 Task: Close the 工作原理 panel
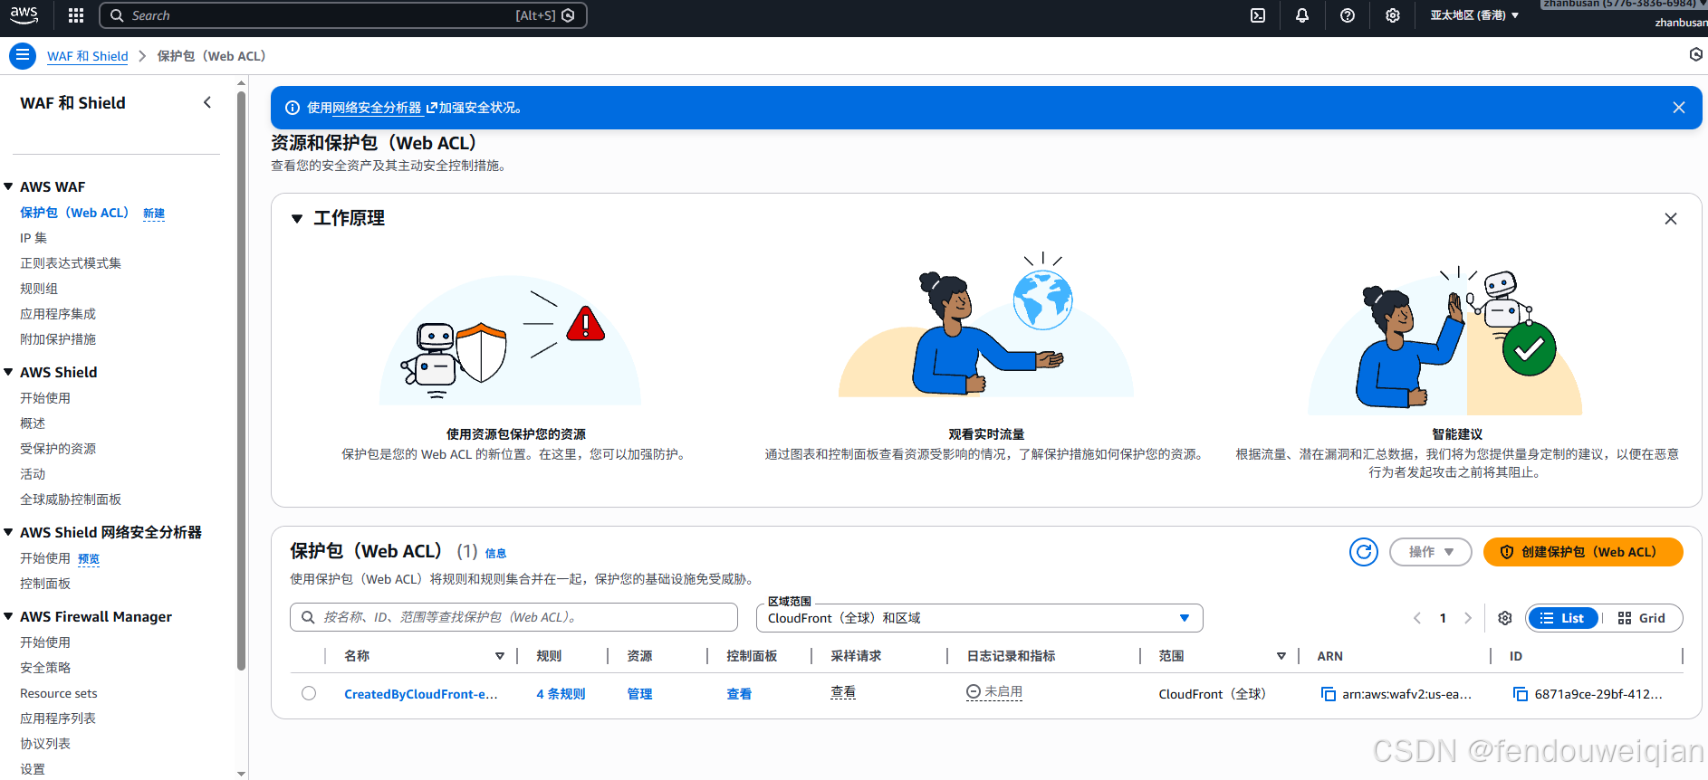pyautogui.click(x=1671, y=219)
